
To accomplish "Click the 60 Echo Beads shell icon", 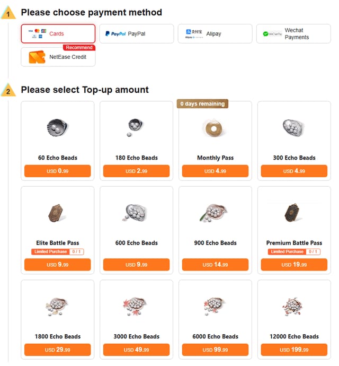I will coord(57,127).
